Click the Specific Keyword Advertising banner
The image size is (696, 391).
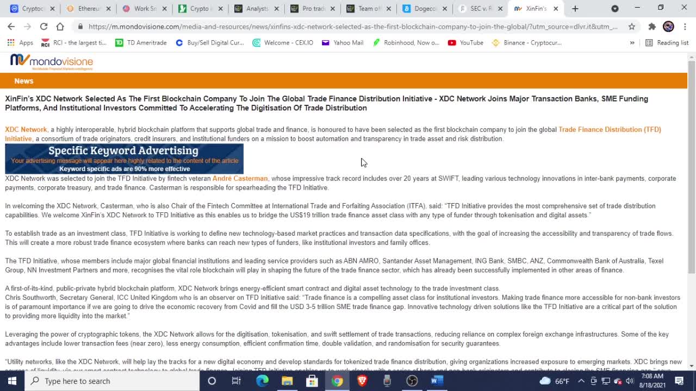click(x=124, y=159)
